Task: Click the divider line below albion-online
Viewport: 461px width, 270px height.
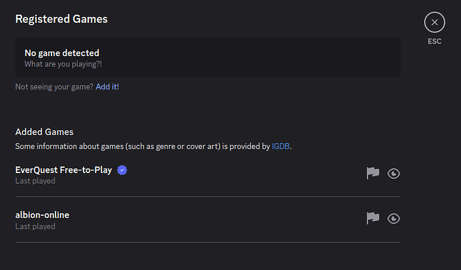Action: [208, 243]
